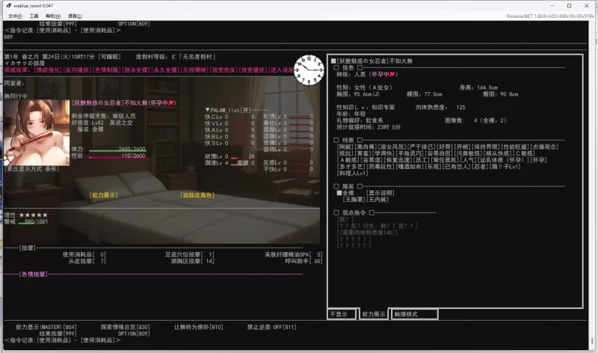Click the yellow 追踪此角色 link

[x=197, y=194]
